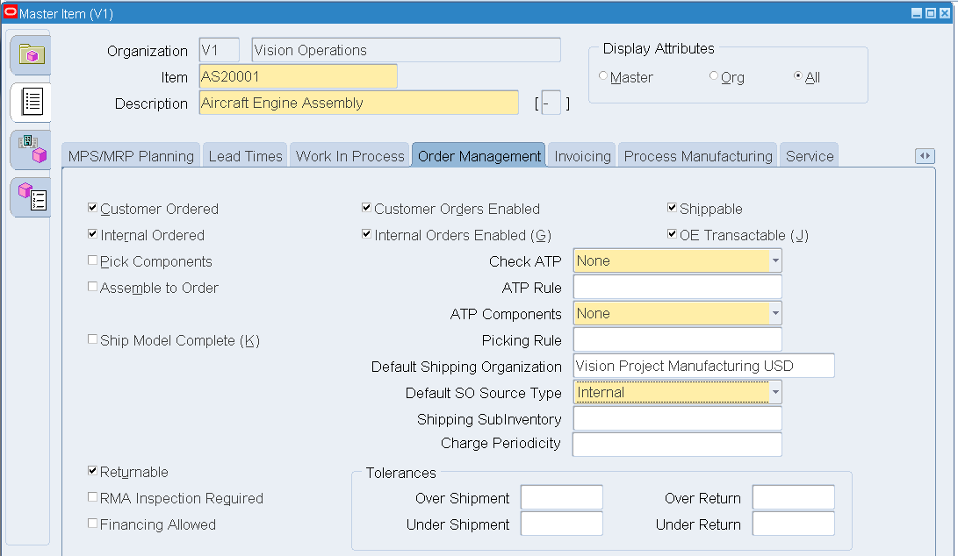
Task: Click the Over Return tolerance field
Action: [x=793, y=496]
